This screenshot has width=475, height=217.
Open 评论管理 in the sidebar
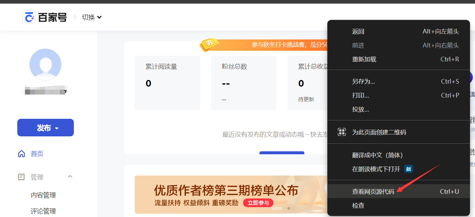pos(43,211)
